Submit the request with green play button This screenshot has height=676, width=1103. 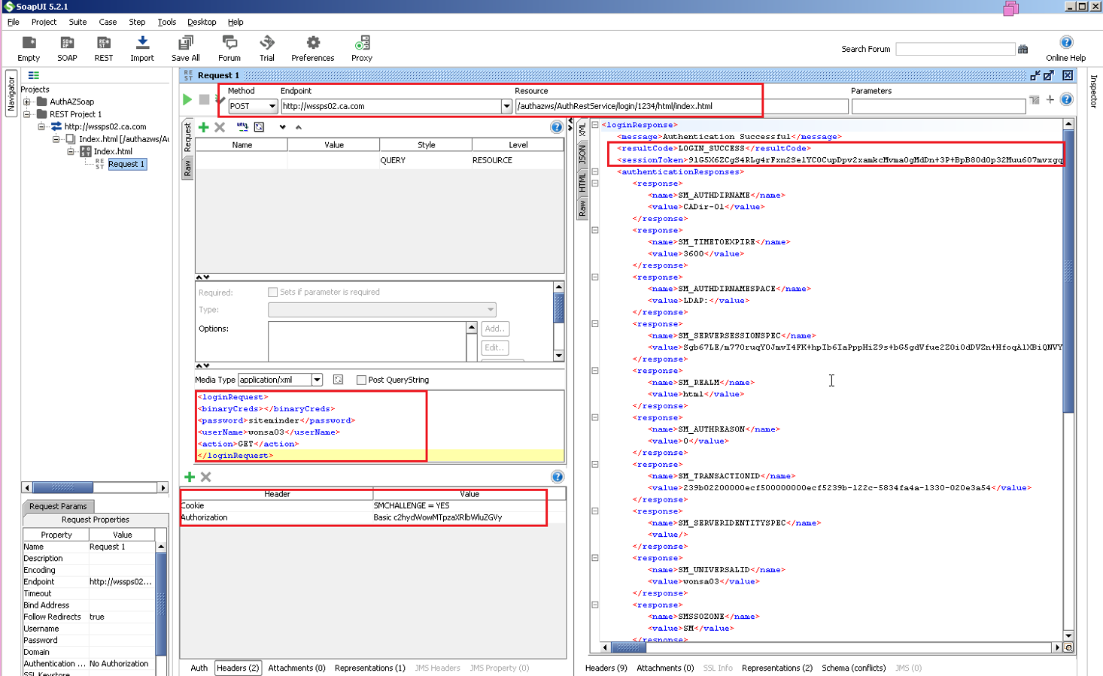187,99
